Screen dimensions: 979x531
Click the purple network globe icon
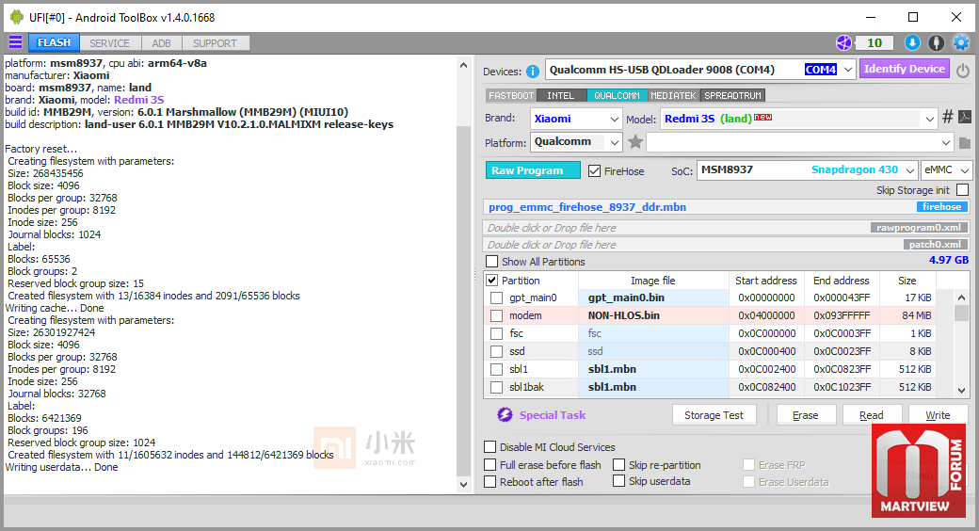click(843, 42)
